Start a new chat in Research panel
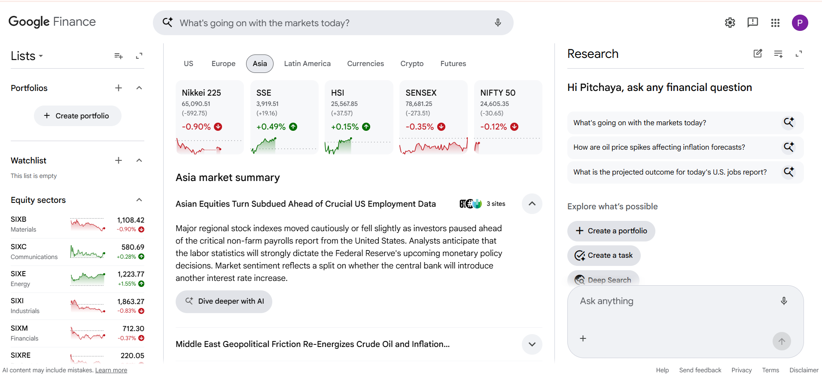Image resolution: width=822 pixels, height=377 pixels. [x=758, y=54]
